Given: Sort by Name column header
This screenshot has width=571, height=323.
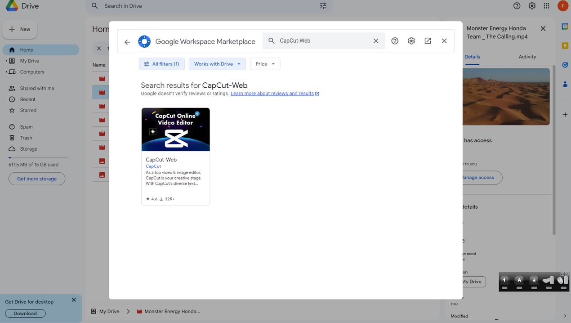Looking at the screenshot, I should [x=99, y=65].
